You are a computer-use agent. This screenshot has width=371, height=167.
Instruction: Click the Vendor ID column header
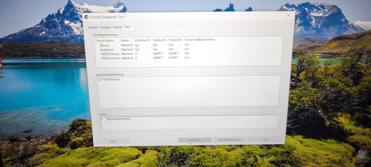[x=159, y=40]
